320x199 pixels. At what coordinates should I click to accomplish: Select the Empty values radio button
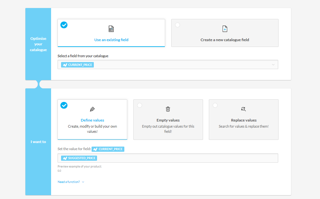(140, 105)
